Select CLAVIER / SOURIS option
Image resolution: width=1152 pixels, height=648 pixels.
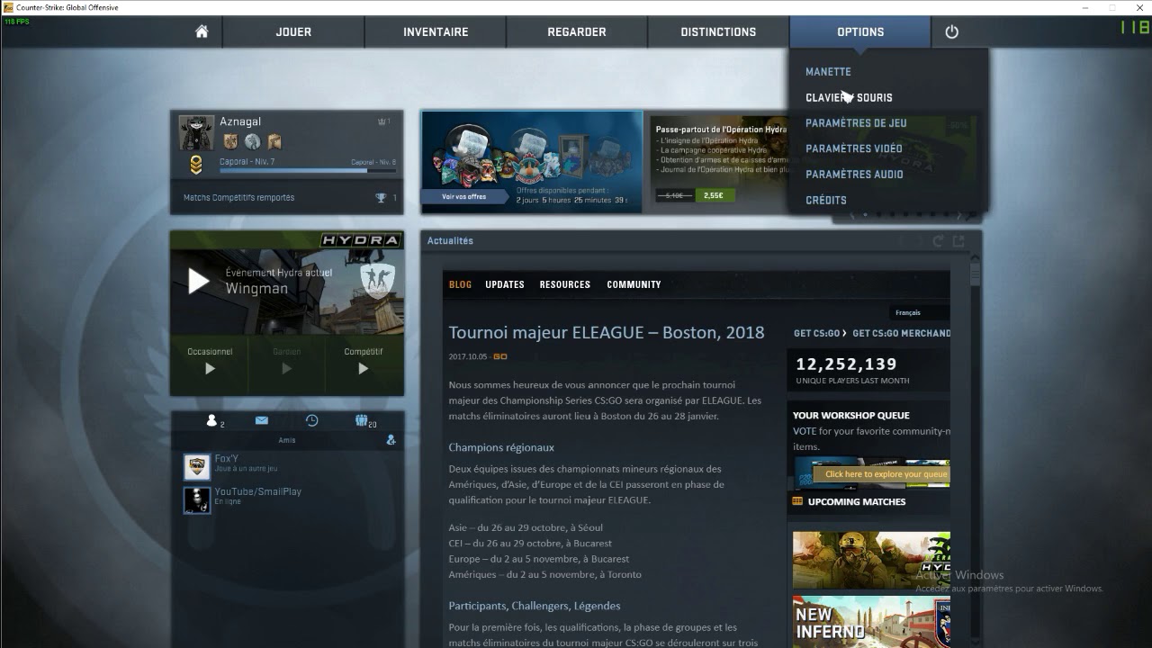[x=849, y=97]
